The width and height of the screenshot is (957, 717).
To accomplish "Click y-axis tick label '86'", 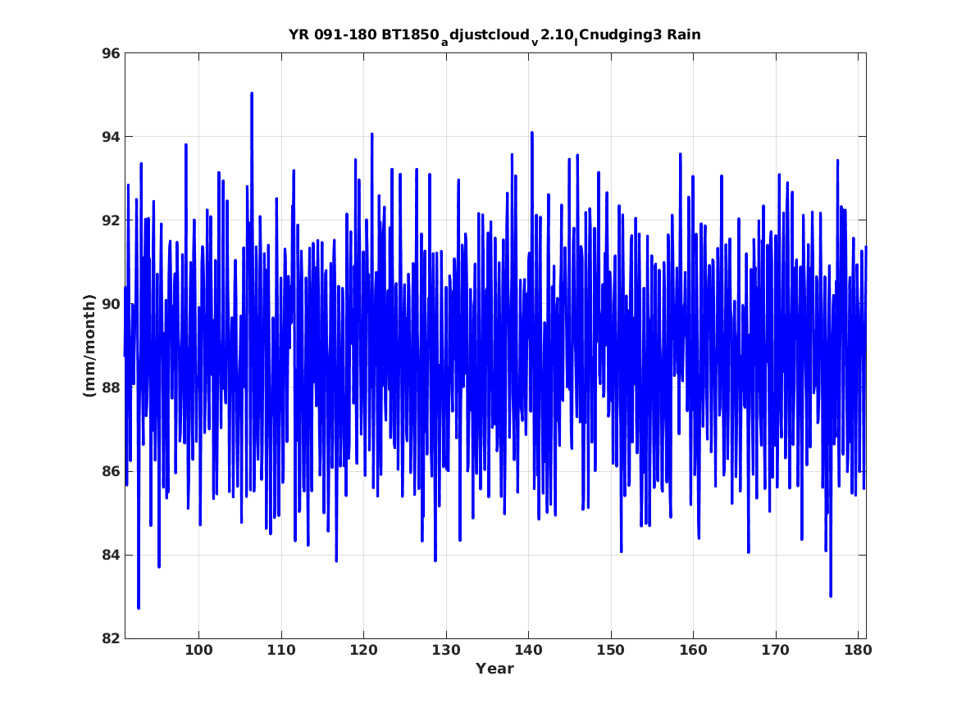I will [111, 471].
